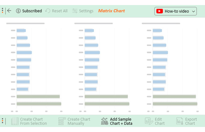
Task: Click the Subscribed dollar coin icon
Action: (x=18, y=11)
